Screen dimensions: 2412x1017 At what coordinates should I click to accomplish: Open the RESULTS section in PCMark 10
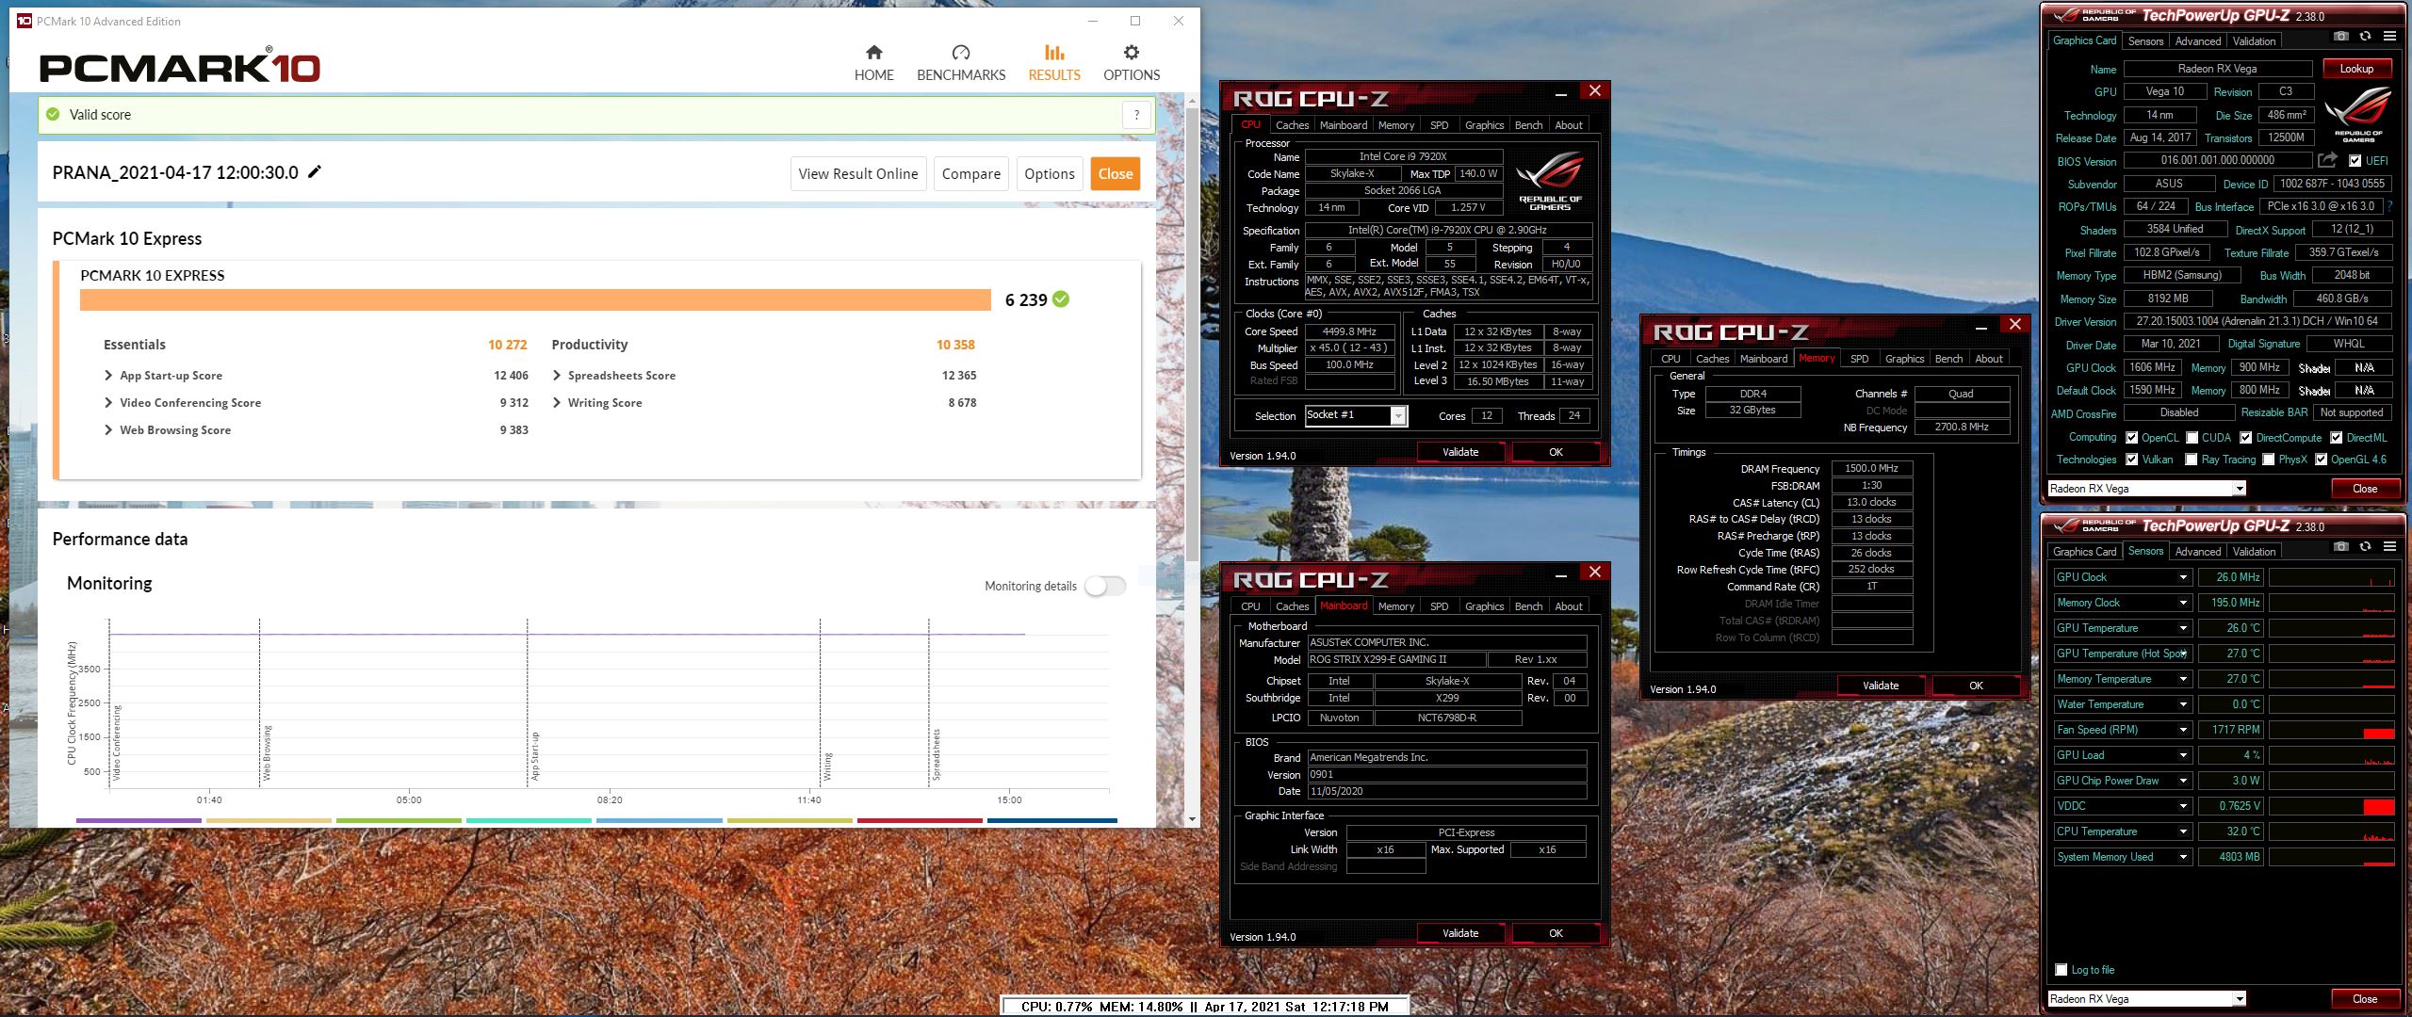pyautogui.click(x=1053, y=63)
